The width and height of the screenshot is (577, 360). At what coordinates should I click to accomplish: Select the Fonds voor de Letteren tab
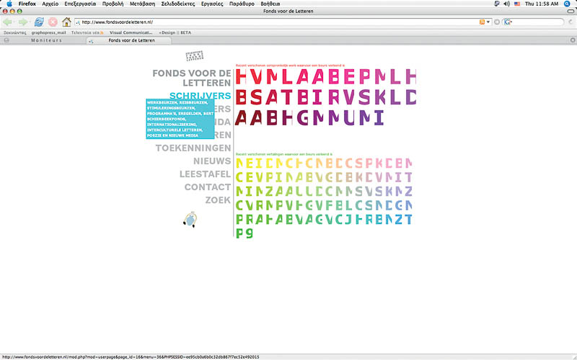point(129,40)
